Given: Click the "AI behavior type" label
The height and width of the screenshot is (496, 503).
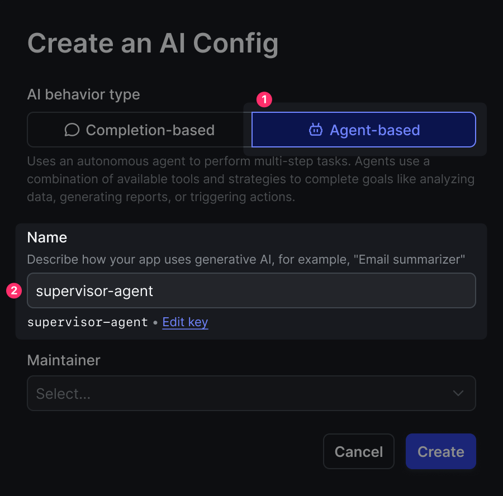Looking at the screenshot, I should tap(83, 94).
